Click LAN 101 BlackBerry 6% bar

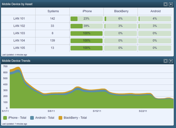point(121,19)
